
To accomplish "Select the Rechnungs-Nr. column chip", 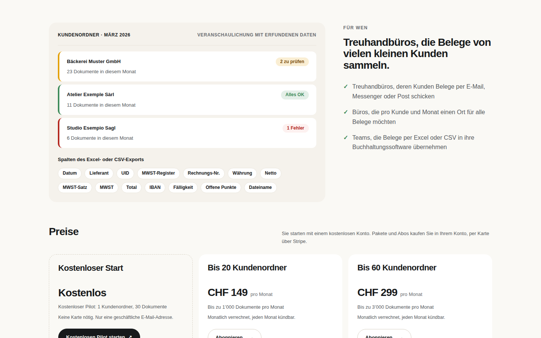I will pos(204,173).
